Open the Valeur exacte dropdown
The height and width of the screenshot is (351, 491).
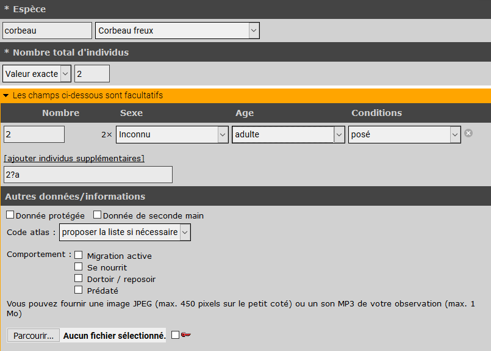[37, 74]
